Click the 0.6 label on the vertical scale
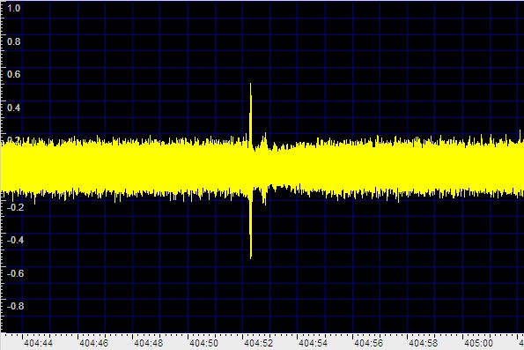 14,74
